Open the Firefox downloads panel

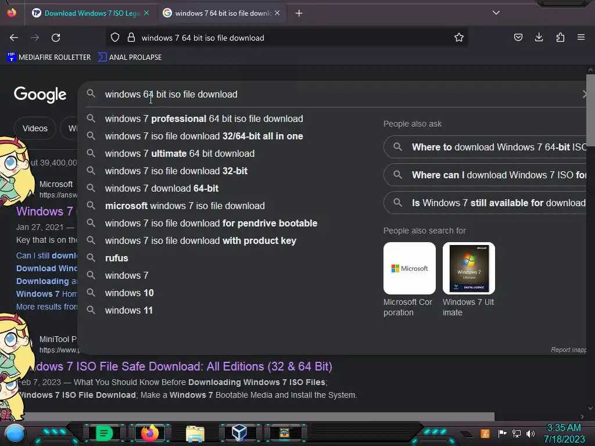pyautogui.click(x=539, y=37)
